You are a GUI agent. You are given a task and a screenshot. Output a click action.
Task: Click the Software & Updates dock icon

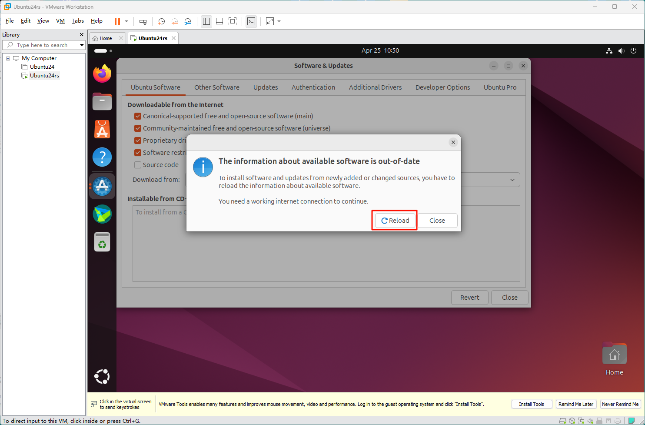point(102,186)
